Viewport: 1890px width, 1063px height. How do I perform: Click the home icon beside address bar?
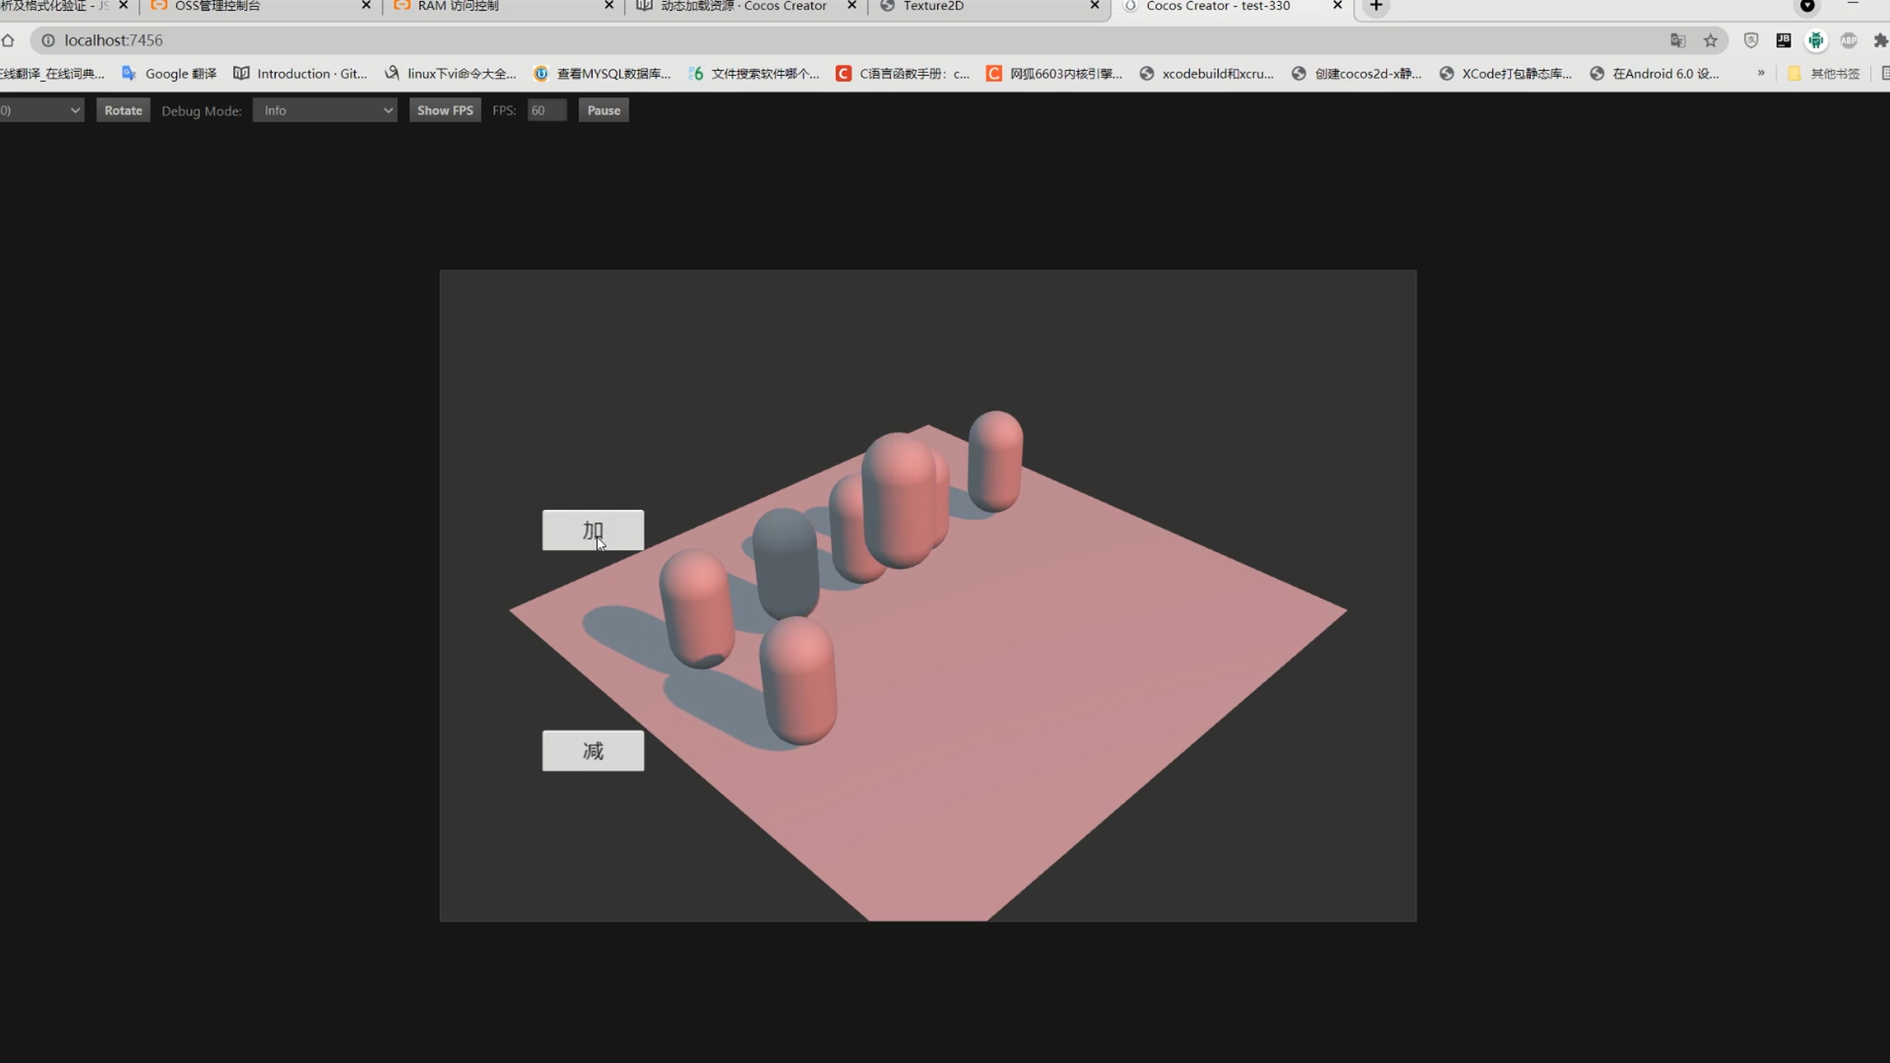pyautogui.click(x=7, y=41)
